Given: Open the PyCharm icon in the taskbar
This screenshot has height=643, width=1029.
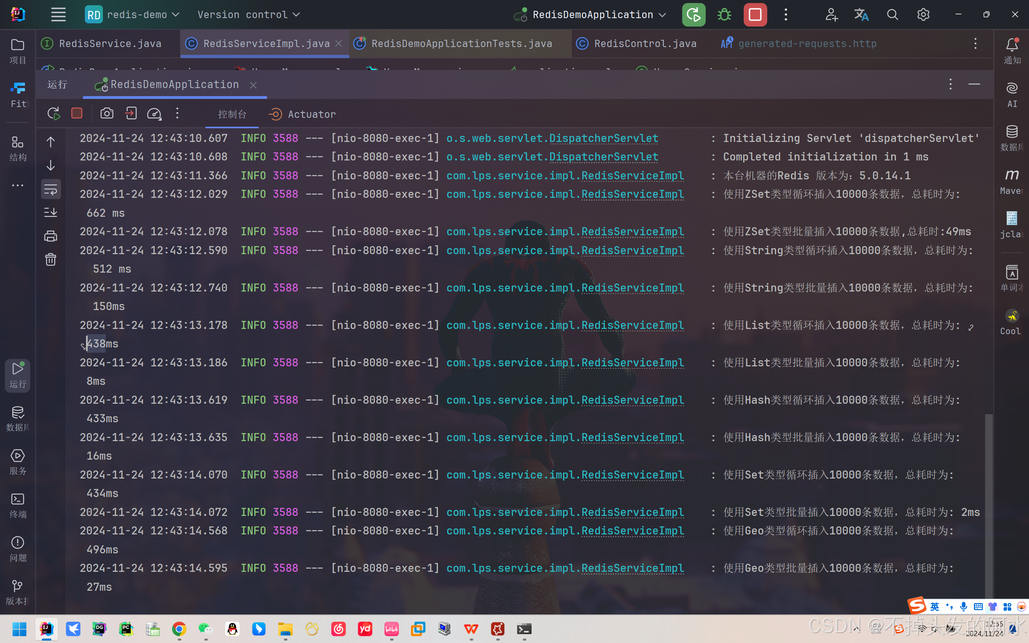Looking at the screenshot, I should [x=126, y=629].
